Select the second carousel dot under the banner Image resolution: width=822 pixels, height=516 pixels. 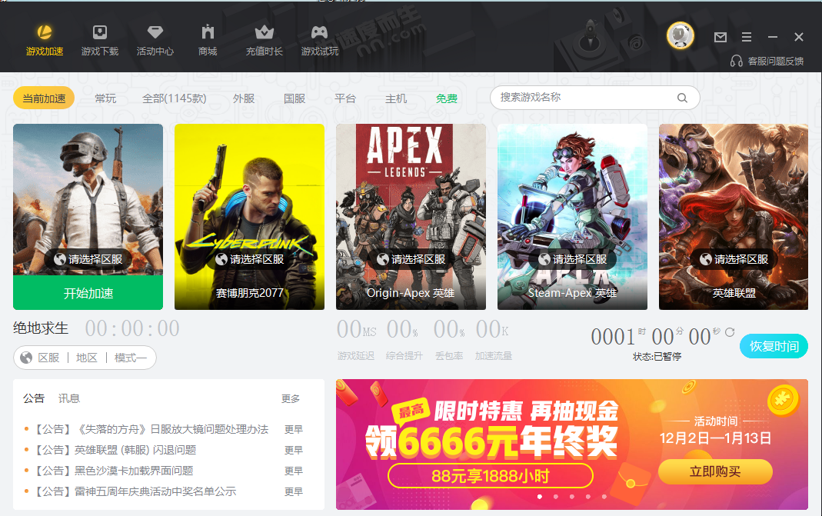[556, 497]
